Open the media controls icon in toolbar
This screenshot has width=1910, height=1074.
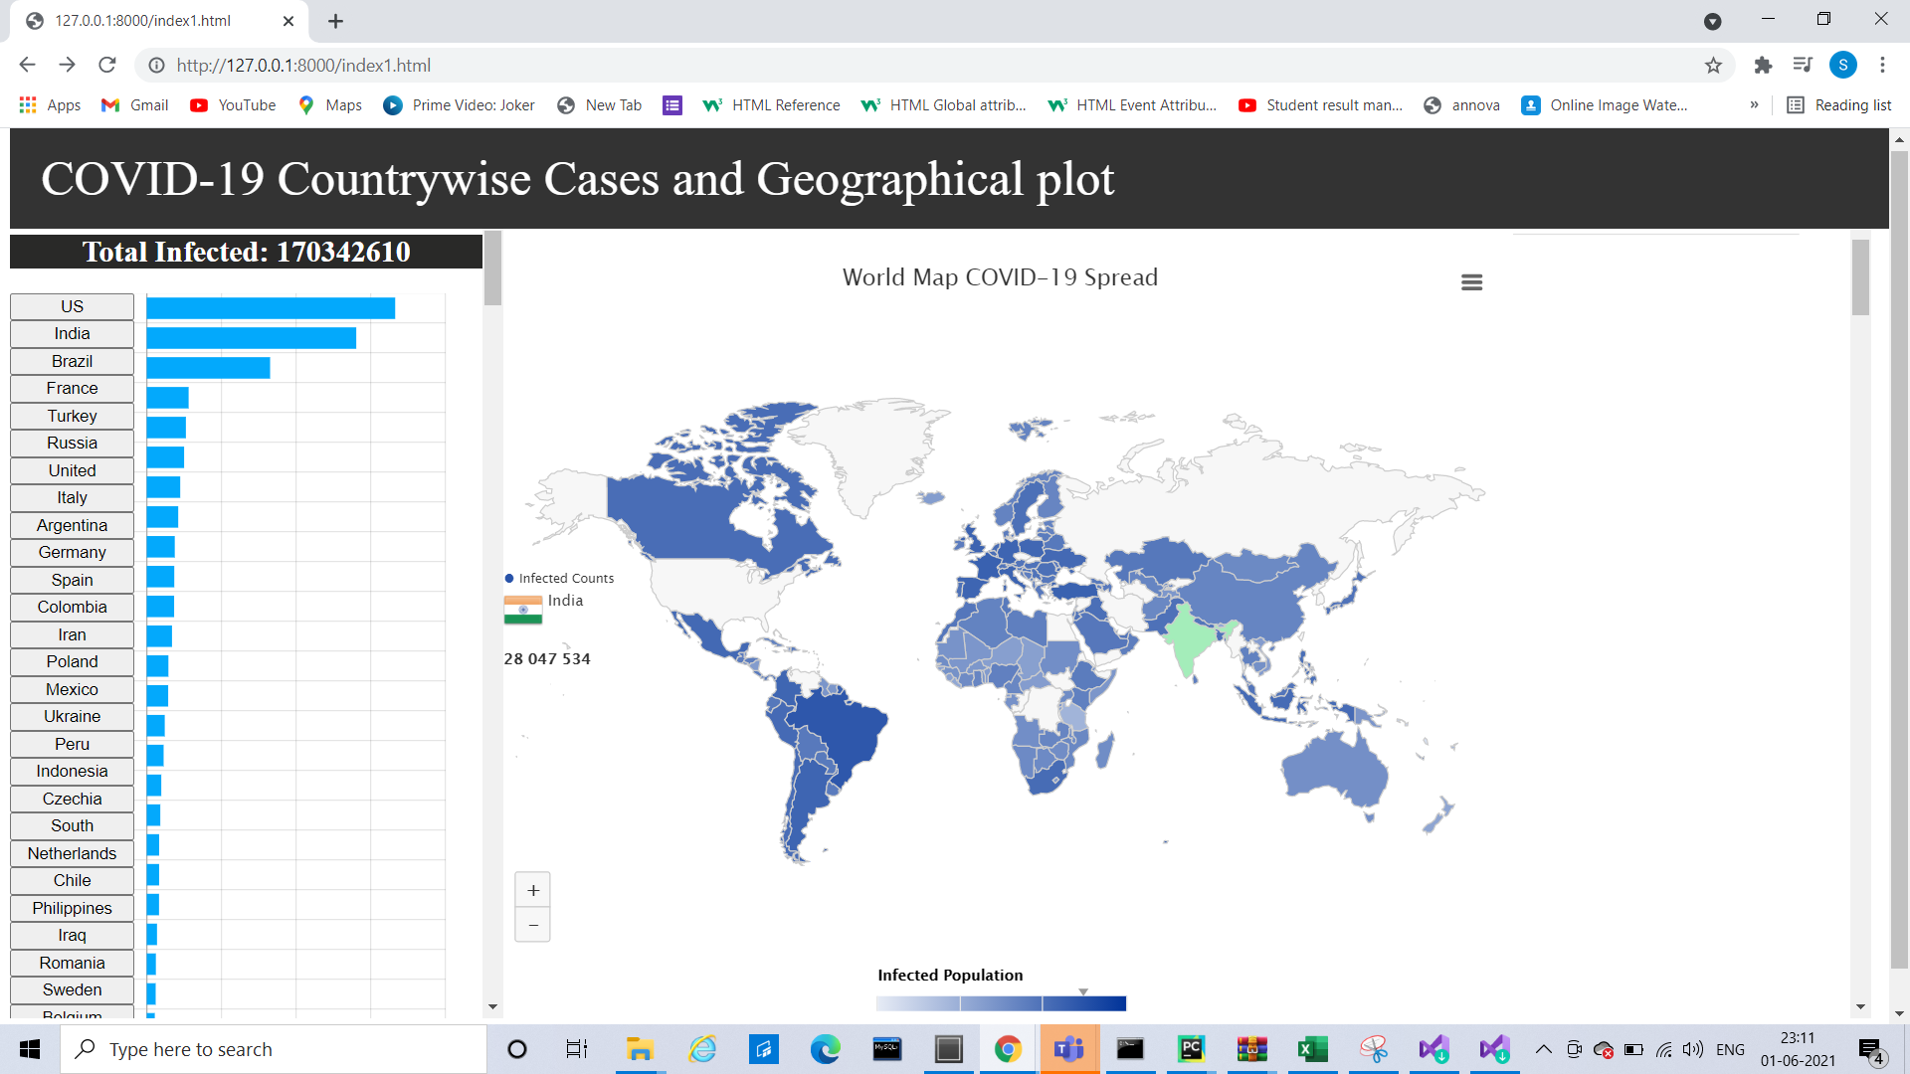(x=1803, y=66)
